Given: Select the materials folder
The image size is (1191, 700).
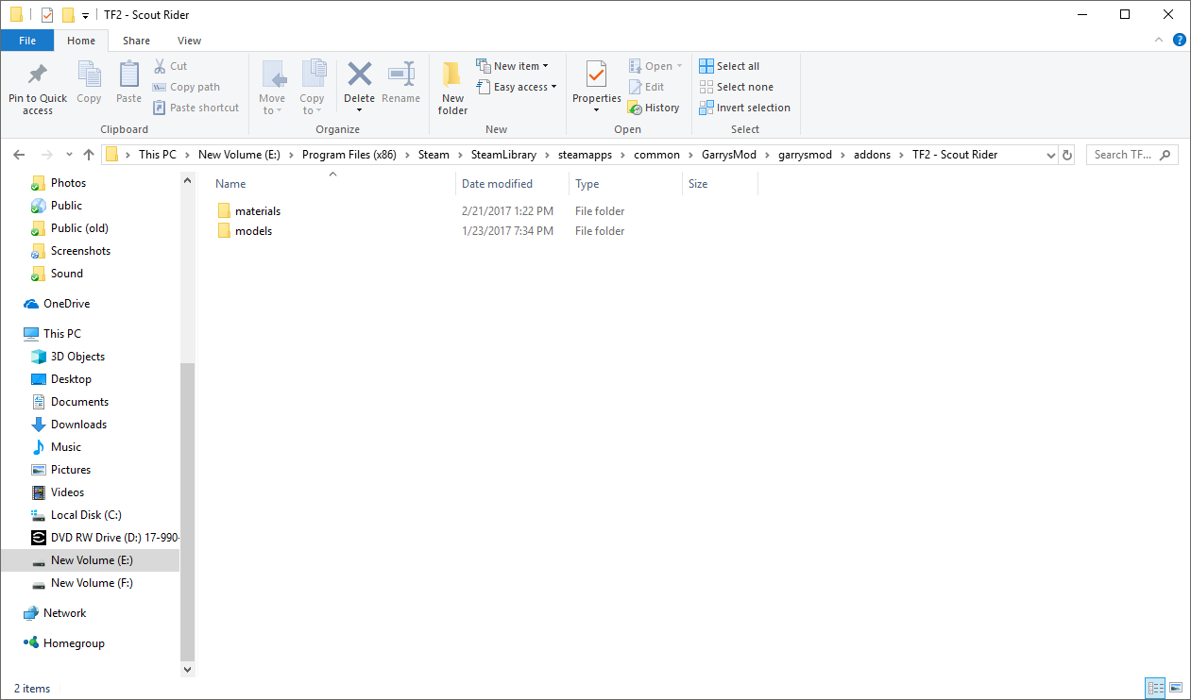Looking at the screenshot, I should [x=258, y=211].
